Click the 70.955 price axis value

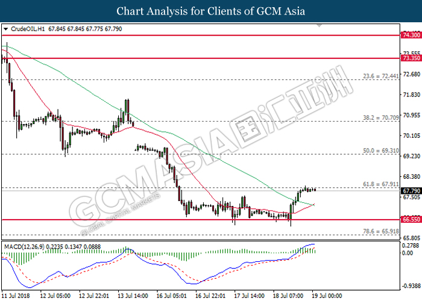tap(412, 116)
